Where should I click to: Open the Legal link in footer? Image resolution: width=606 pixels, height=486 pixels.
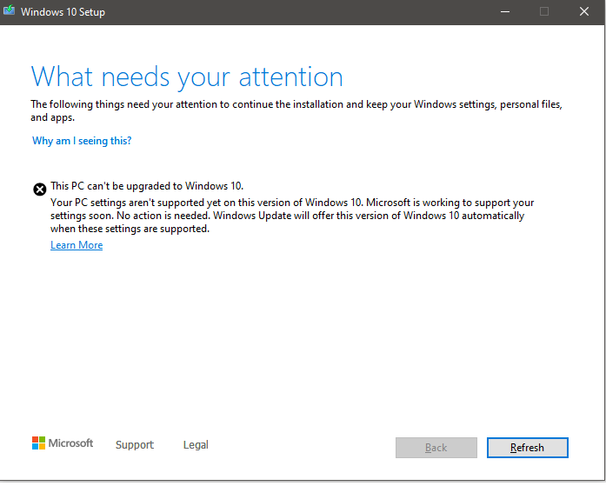(196, 444)
